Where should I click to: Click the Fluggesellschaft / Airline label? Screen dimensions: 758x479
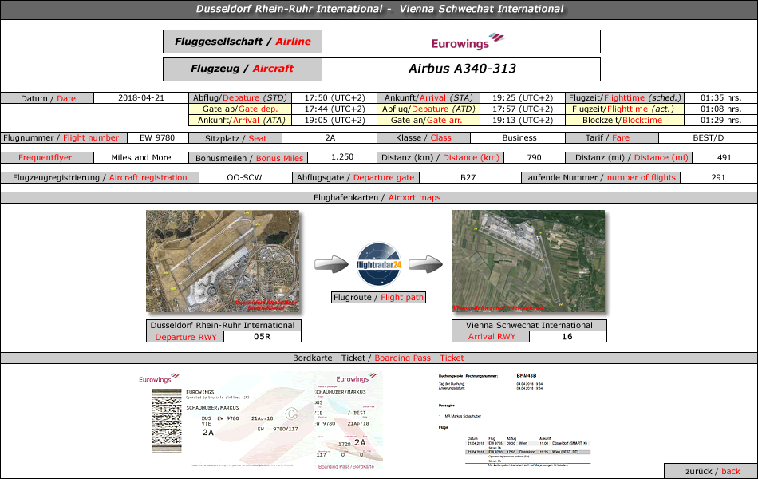pos(243,42)
